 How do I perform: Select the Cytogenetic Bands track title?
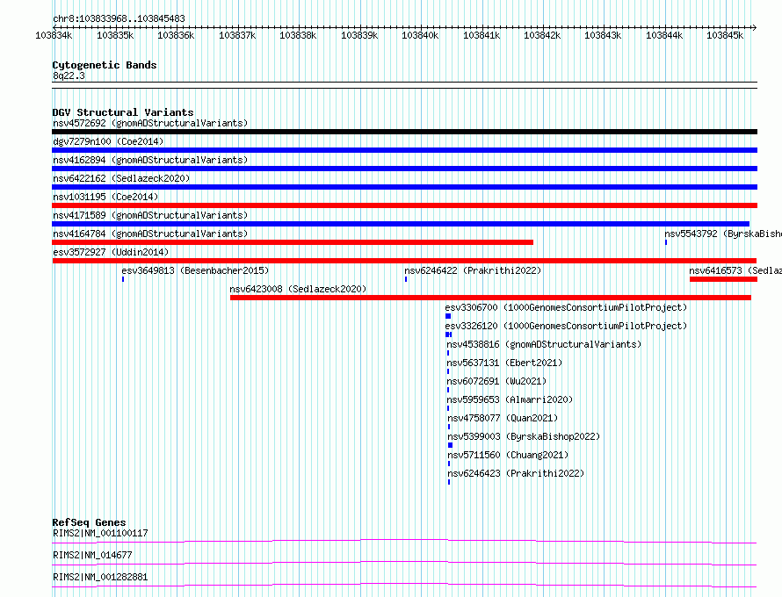pyautogui.click(x=105, y=65)
